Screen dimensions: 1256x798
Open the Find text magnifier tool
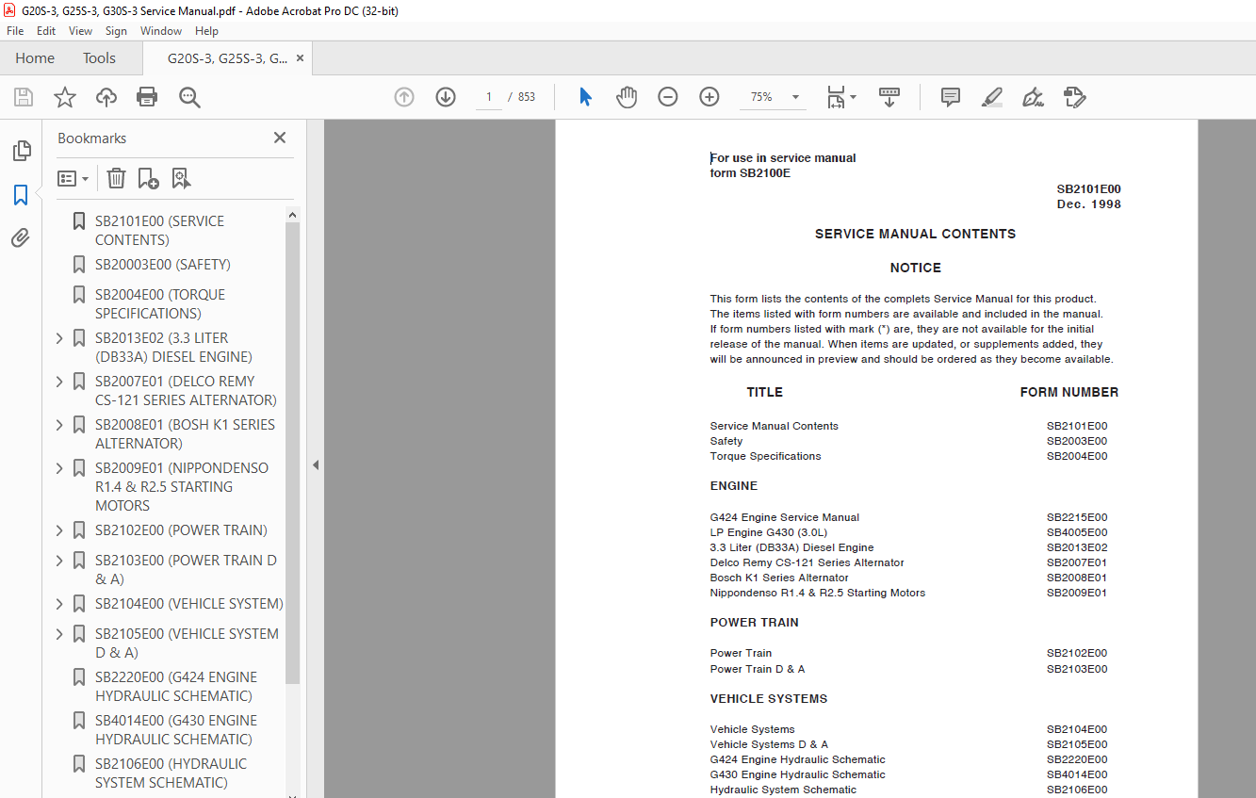[x=190, y=97]
